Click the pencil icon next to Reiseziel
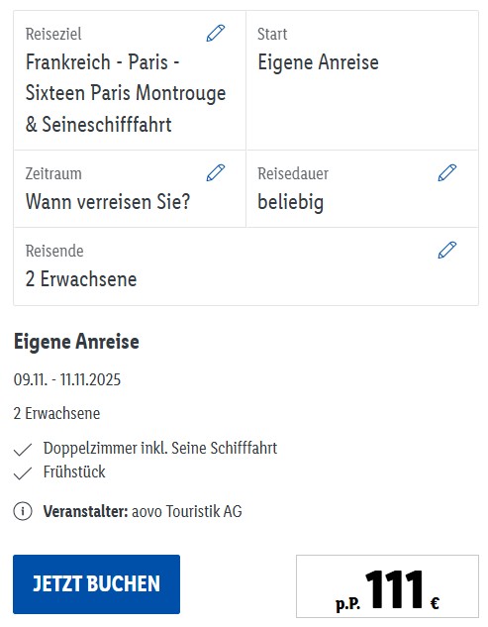This screenshot has height=627, width=488. coord(216,34)
